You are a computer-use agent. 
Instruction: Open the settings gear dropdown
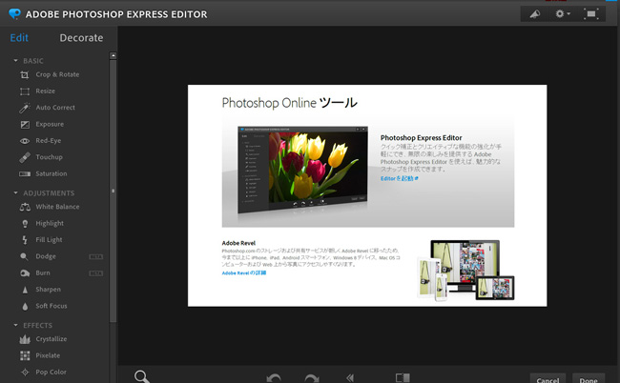pyautogui.click(x=563, y=14)
